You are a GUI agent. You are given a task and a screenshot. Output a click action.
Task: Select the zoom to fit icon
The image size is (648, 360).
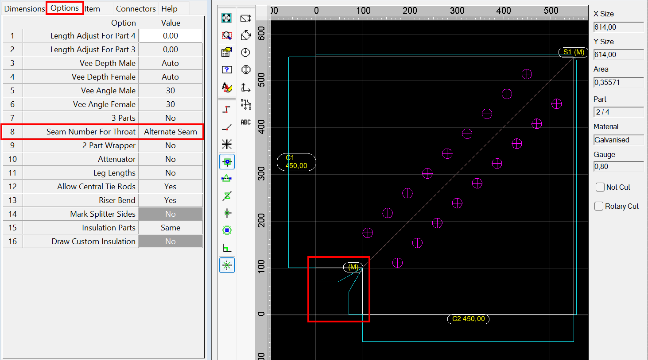click(x=227, y=18)
